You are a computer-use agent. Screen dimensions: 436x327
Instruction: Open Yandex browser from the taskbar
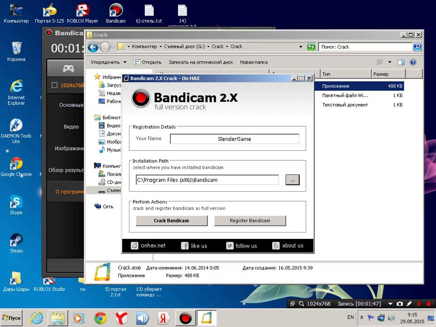pyautogui.click(x=122, y=318)
